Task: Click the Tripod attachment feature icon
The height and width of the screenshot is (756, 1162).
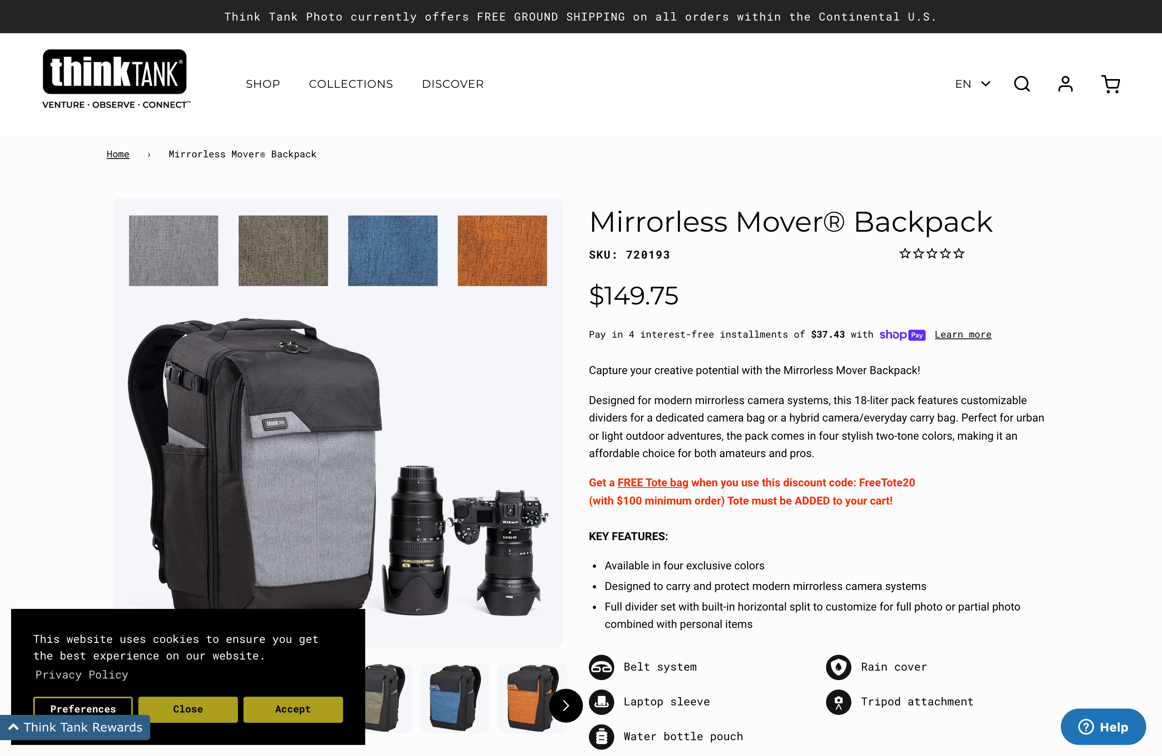Action: [839, 702]
